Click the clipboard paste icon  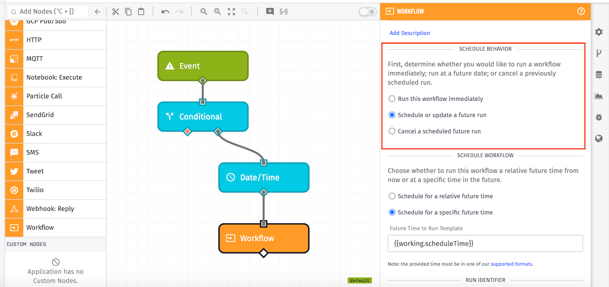pyautogui.click(x=141, y=12)
